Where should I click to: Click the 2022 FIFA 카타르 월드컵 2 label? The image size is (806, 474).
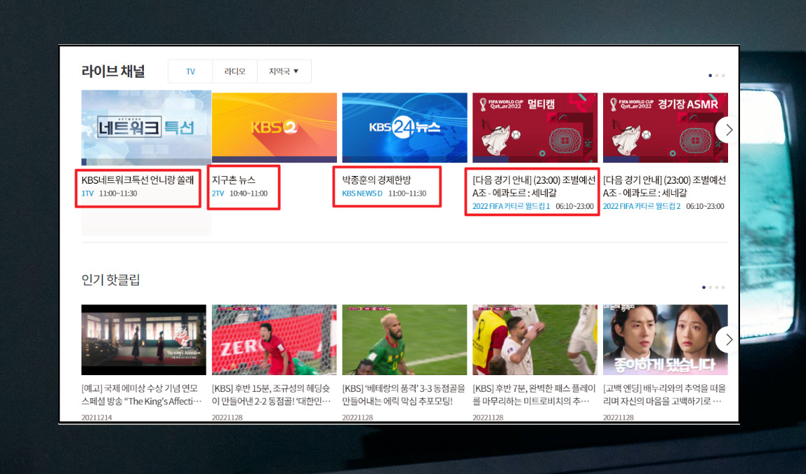click(x=642, y=206)
